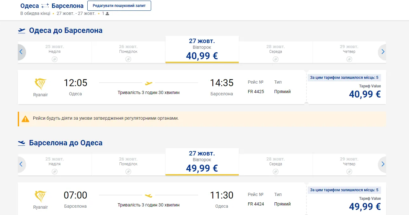Screen dimensions: 409x215
Task: Click yellow warning triangle icon
Action: coord(25,119)
